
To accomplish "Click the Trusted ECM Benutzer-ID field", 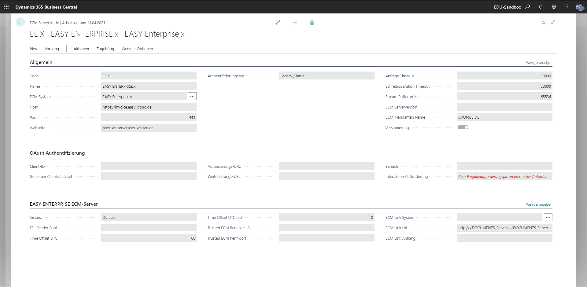I will pyautogui.click(x=327, y=228).
